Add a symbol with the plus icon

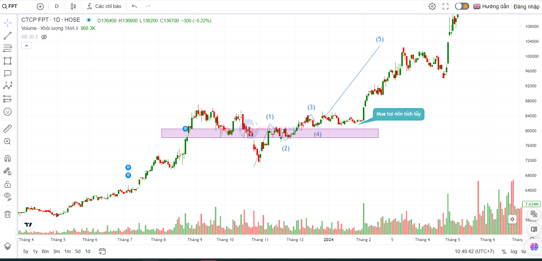[40, 6]
